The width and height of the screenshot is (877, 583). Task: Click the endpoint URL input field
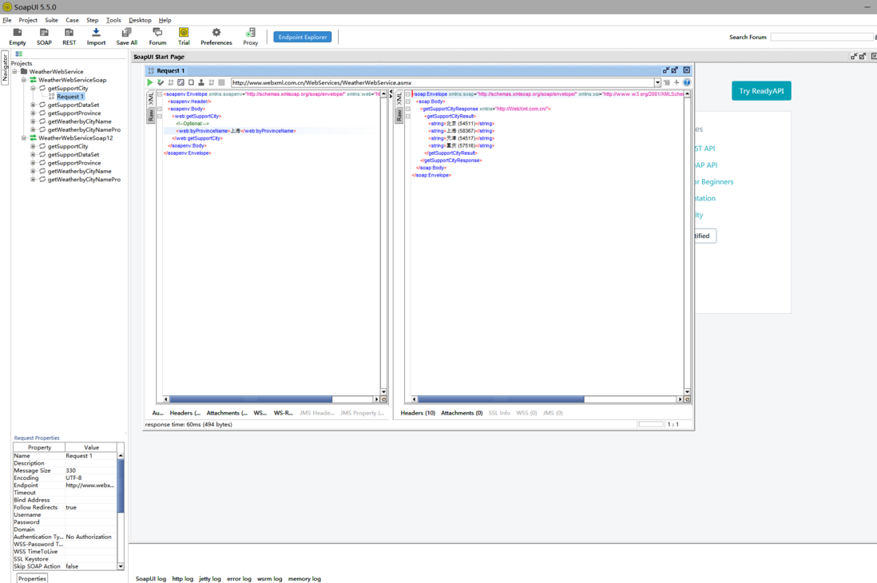point(442,82)
